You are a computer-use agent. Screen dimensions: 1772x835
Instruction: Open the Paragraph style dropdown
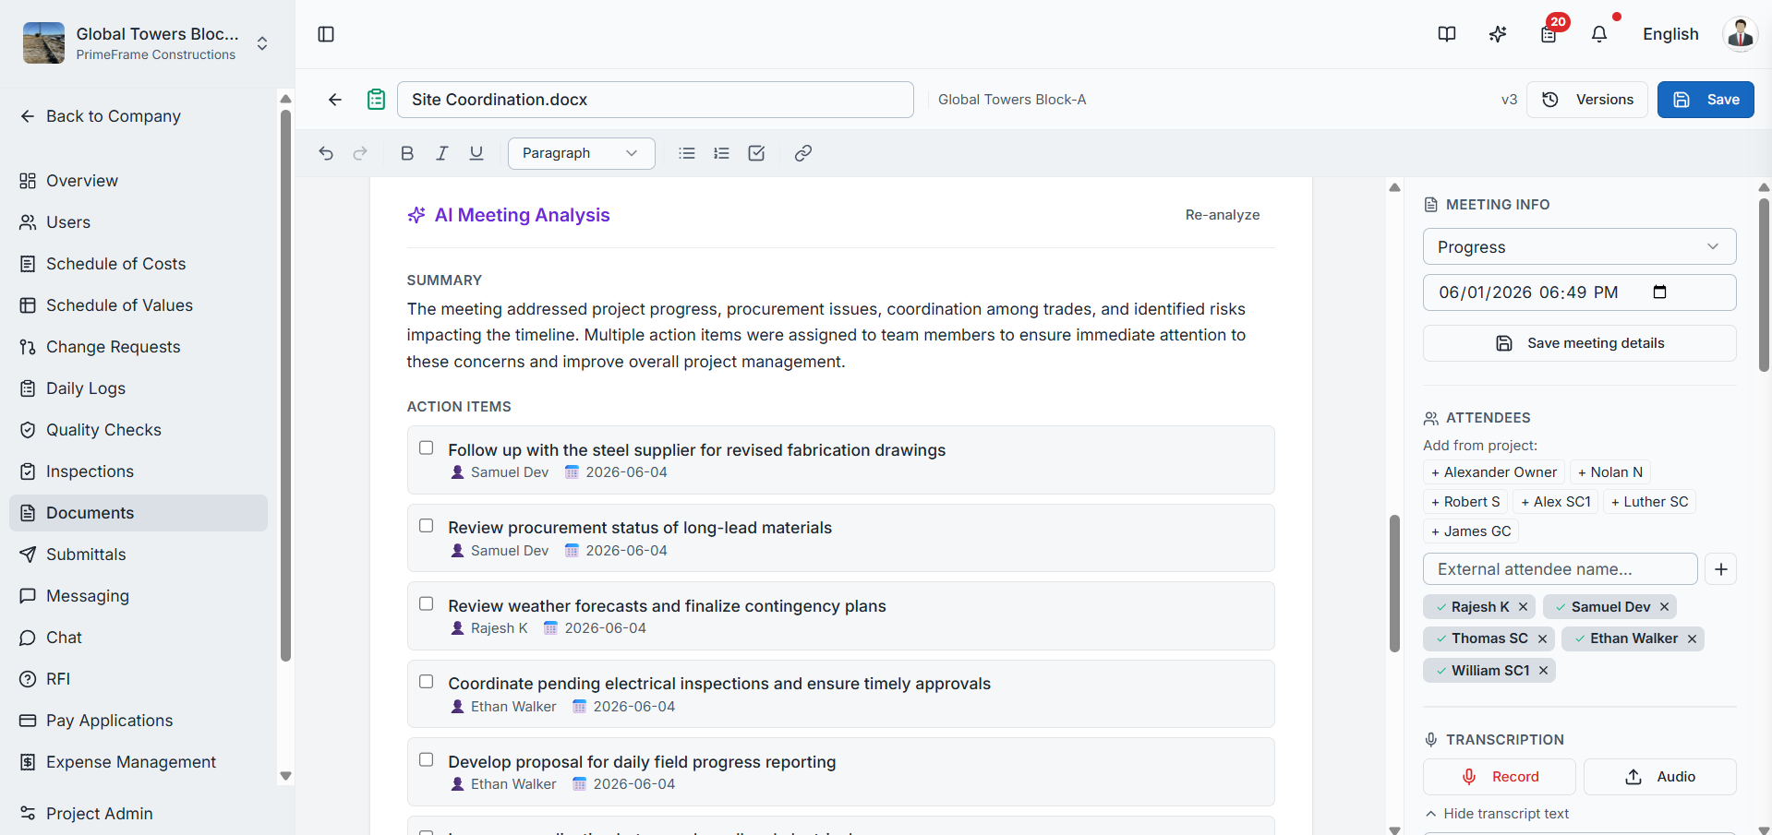(581, 153)
